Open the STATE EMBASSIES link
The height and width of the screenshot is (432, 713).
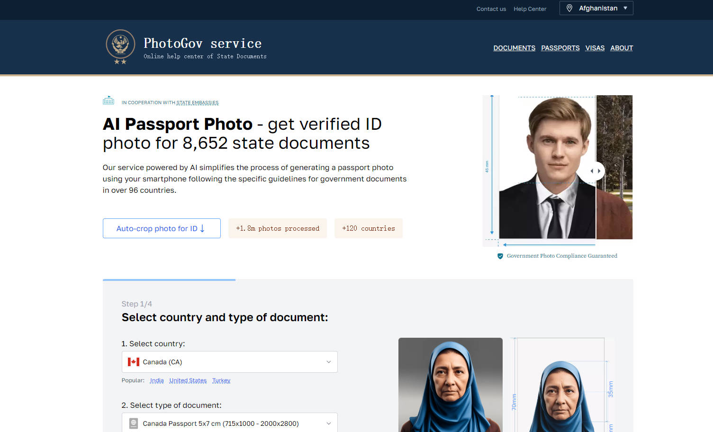198,102
